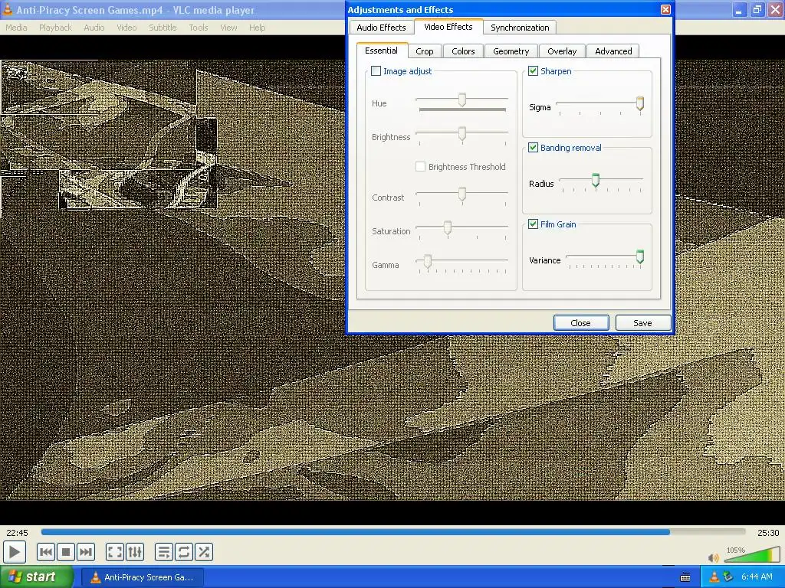Open the Playback menu
This screenshot has width=785, height=588.
click(55, 28)
